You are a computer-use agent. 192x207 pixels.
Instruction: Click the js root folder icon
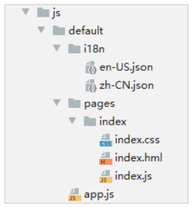tap(43, 13)
